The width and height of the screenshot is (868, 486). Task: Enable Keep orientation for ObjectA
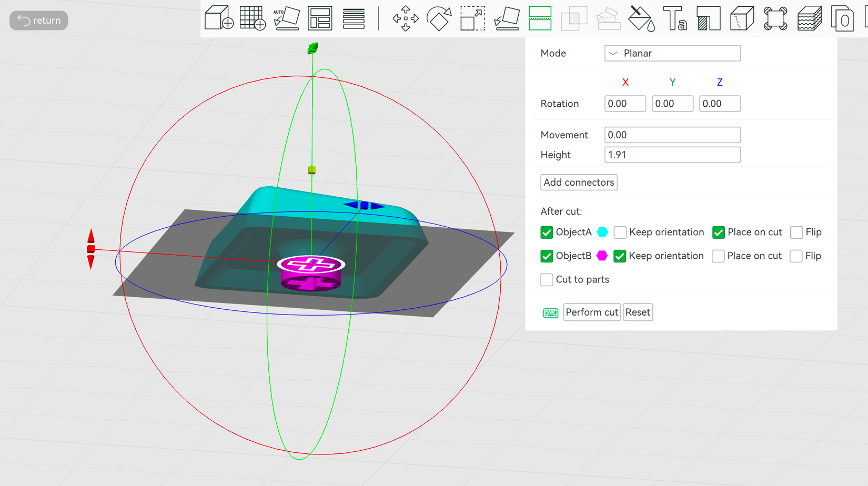(620, 232)
